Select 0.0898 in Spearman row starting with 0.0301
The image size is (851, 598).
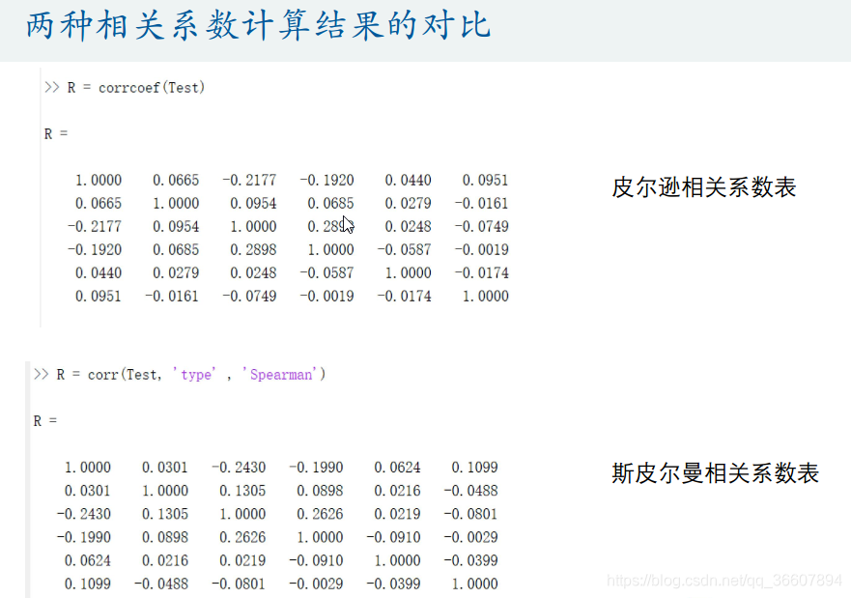click(x=320, y=491)
